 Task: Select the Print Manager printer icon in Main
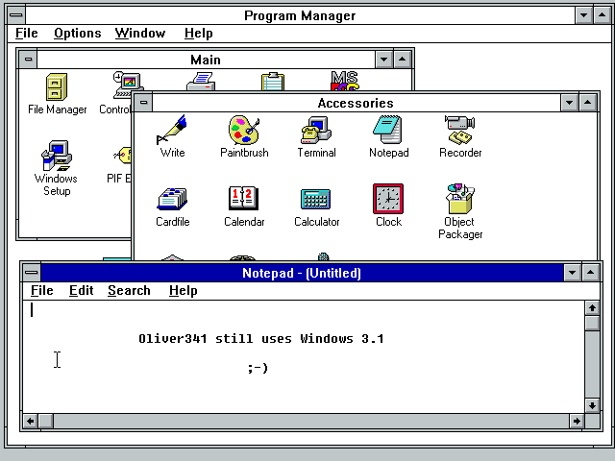tap(201, 82)
